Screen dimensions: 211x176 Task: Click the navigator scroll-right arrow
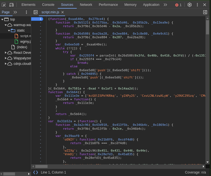(x=29, y=174)
